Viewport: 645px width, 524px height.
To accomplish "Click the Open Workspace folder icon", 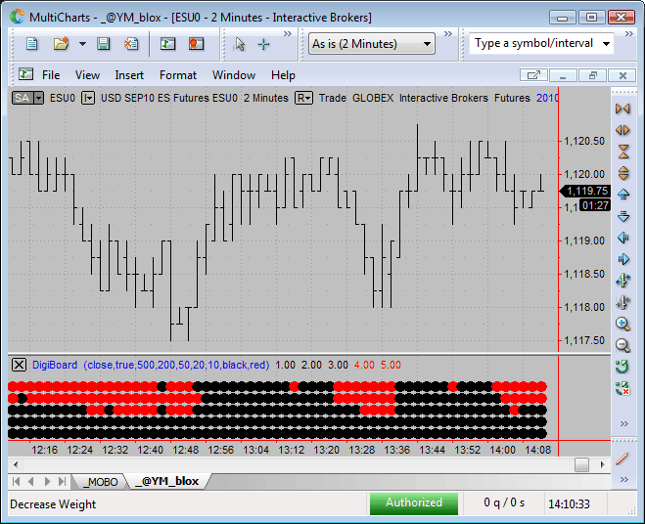I will pyautogui.click(x=61, y=44).
